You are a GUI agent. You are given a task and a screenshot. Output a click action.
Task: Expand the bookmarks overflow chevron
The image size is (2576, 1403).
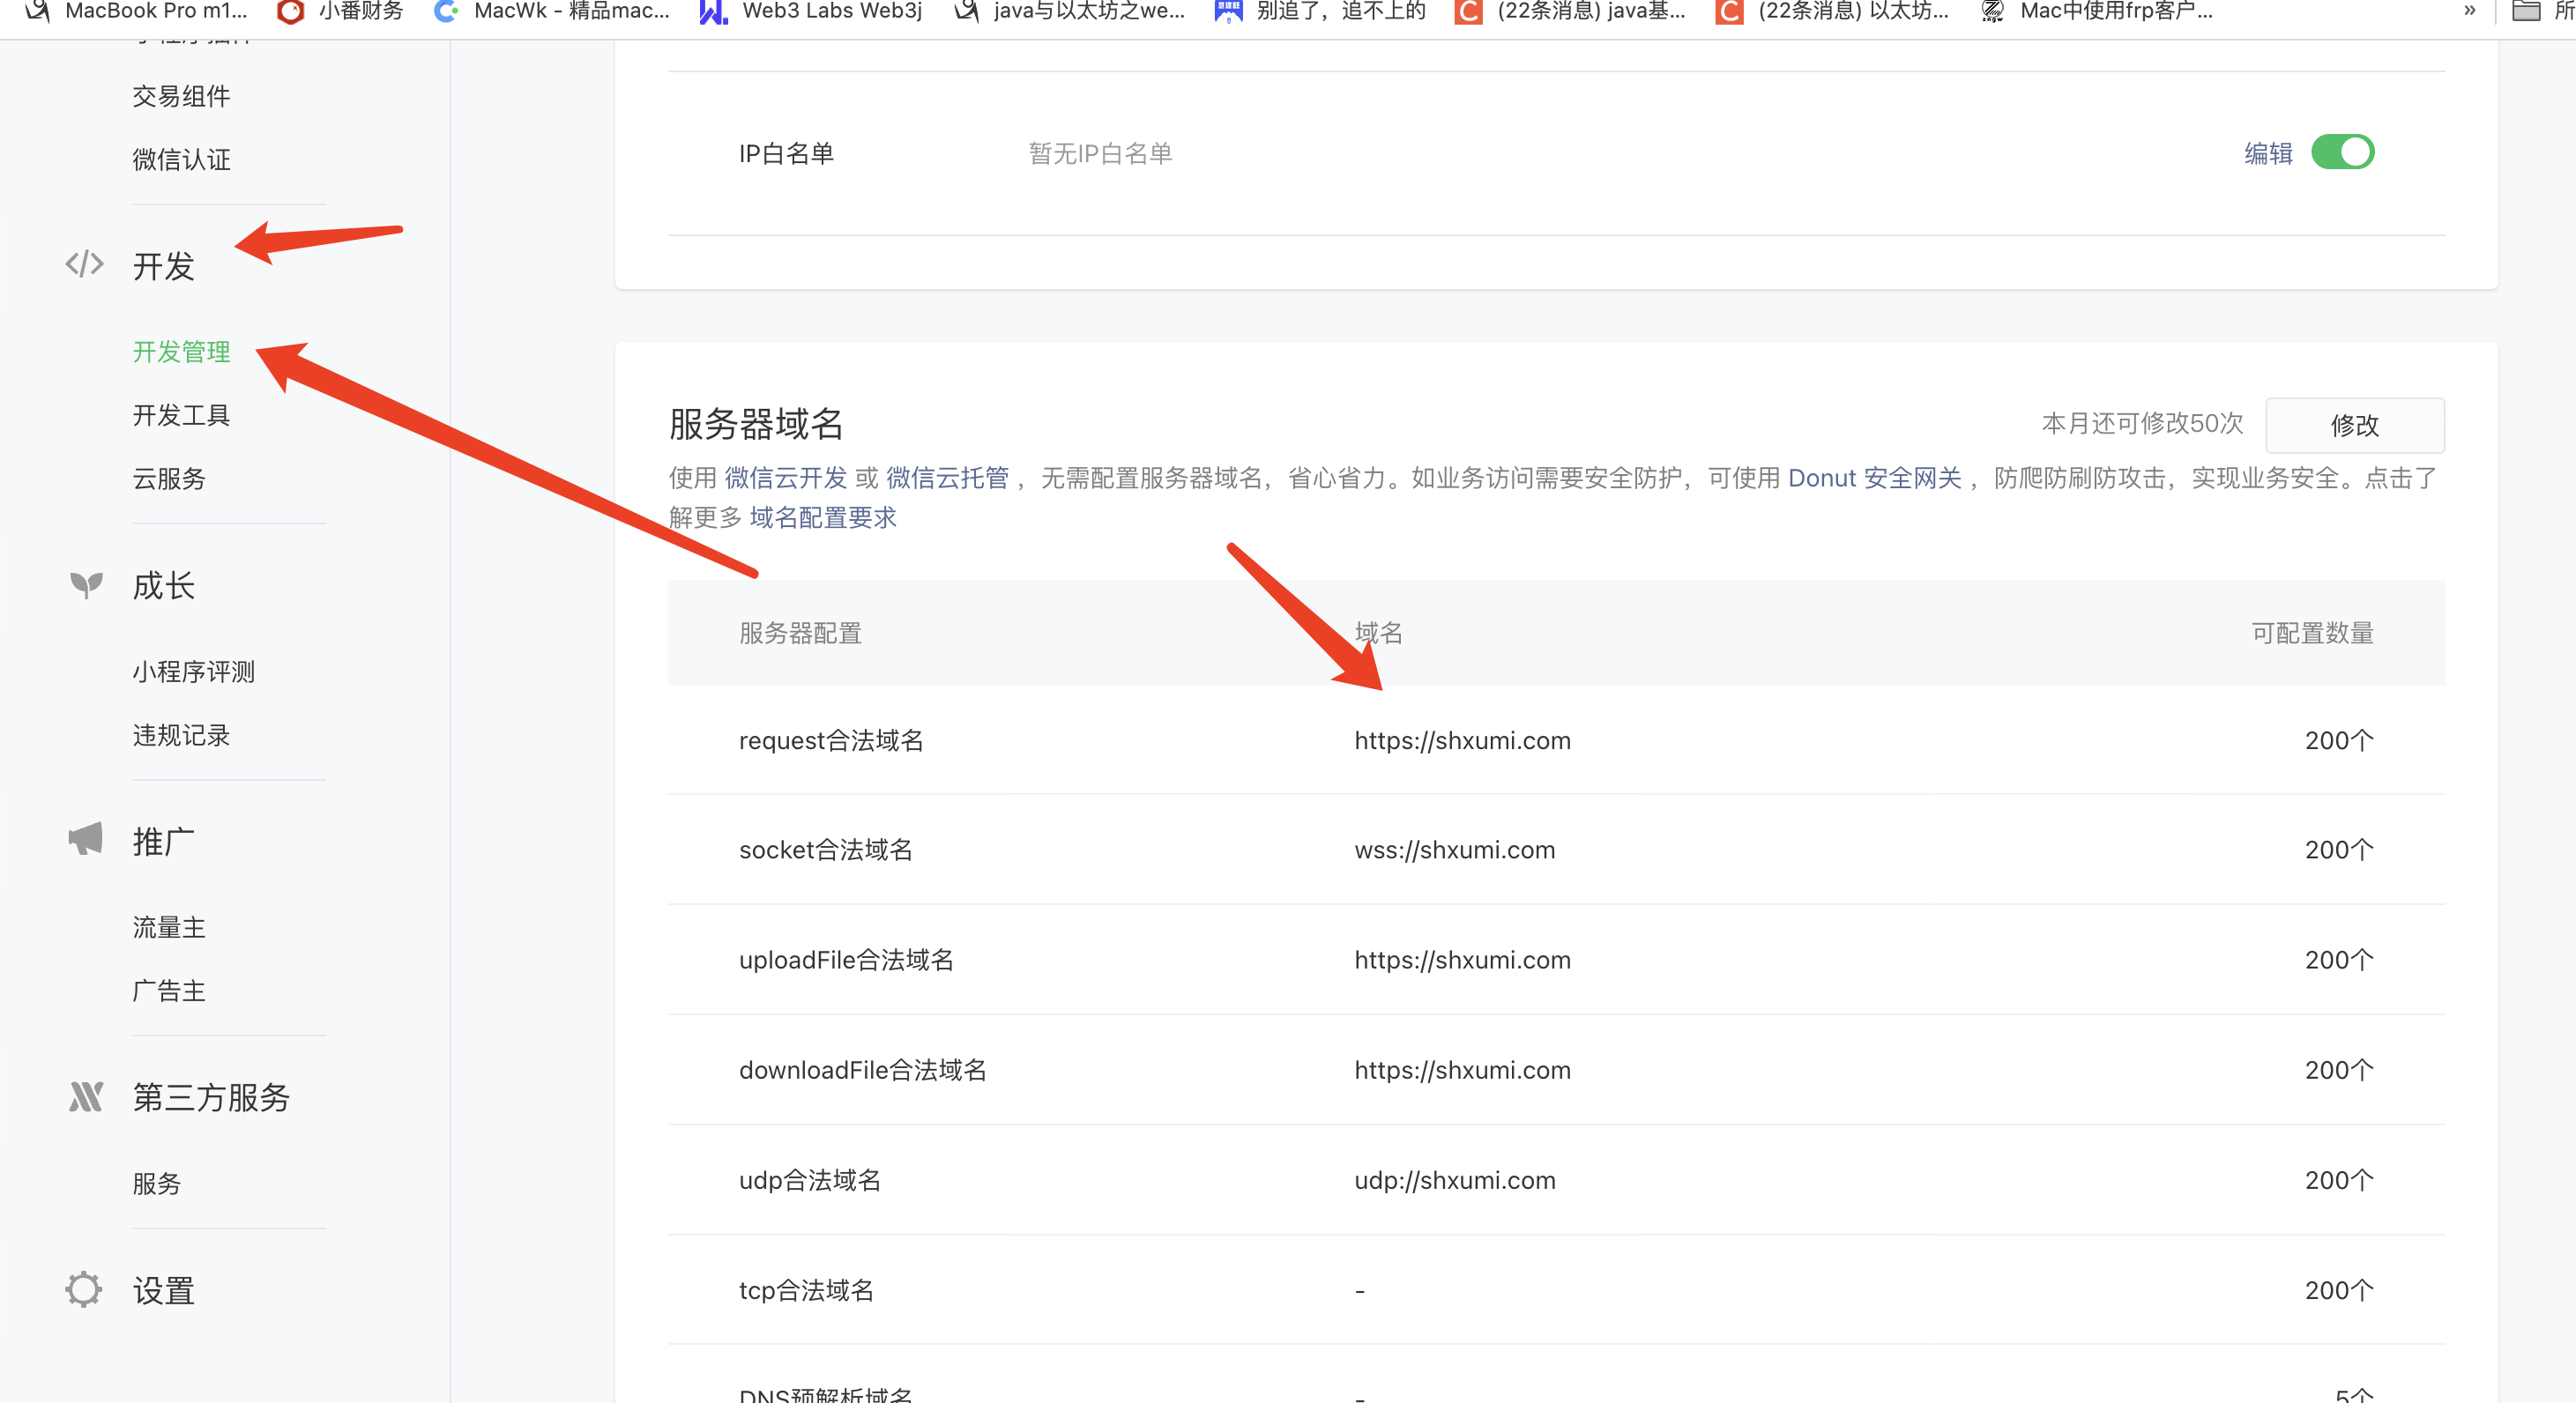pos(2469,11)
